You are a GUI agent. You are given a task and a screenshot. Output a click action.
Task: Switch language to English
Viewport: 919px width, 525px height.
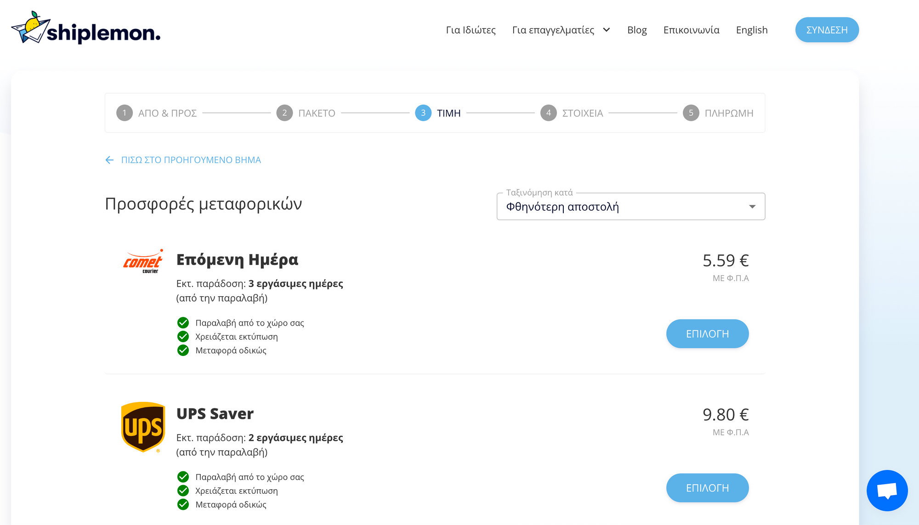click(x=752, y=30)
